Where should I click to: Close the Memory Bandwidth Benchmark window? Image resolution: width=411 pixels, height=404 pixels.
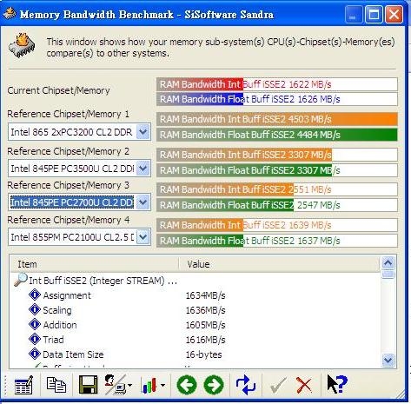tap(394, 14)
